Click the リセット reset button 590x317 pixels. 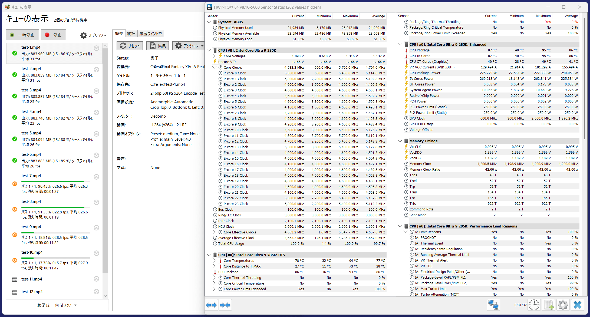(x=130, y=46)
